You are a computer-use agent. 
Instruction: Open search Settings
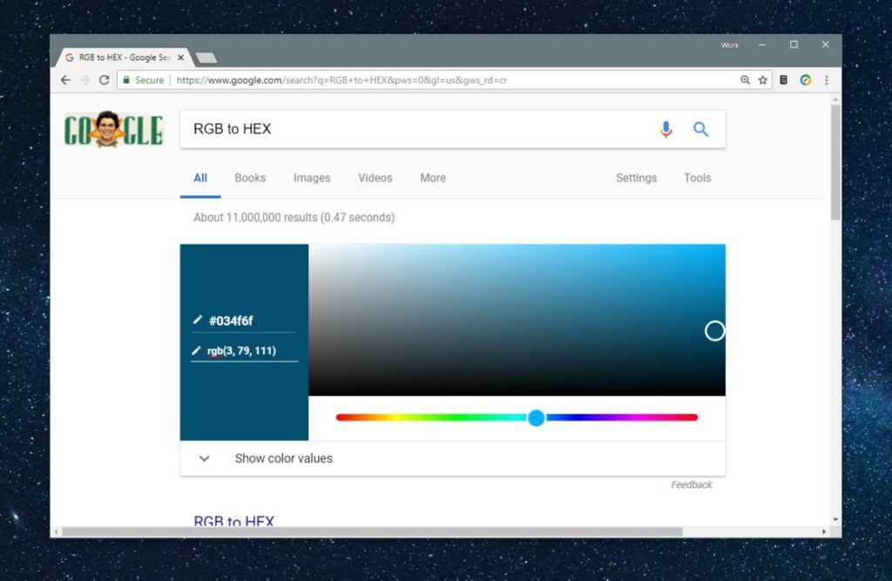(636, 178)
